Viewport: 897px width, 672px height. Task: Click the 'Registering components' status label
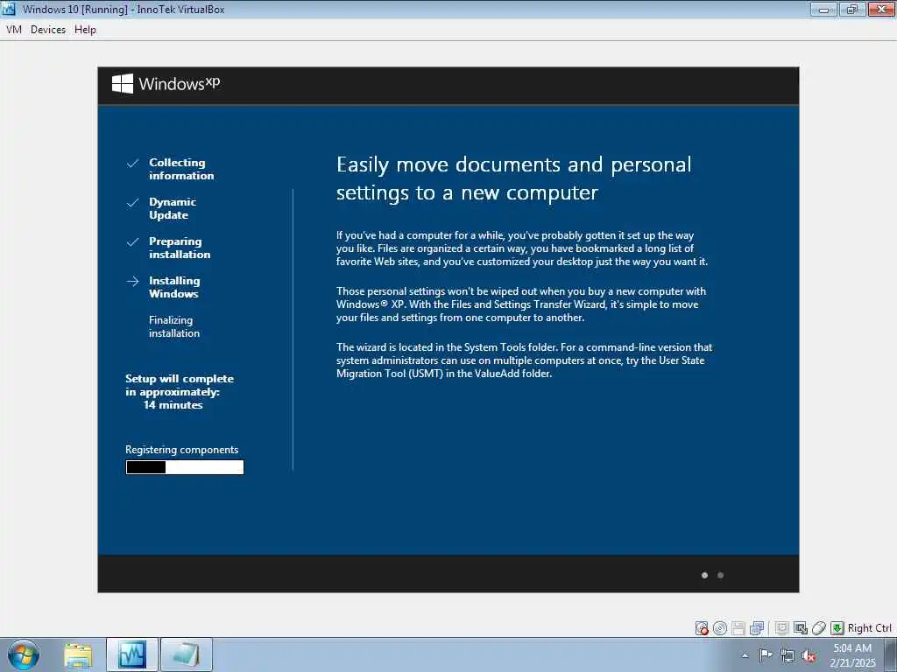182,450
